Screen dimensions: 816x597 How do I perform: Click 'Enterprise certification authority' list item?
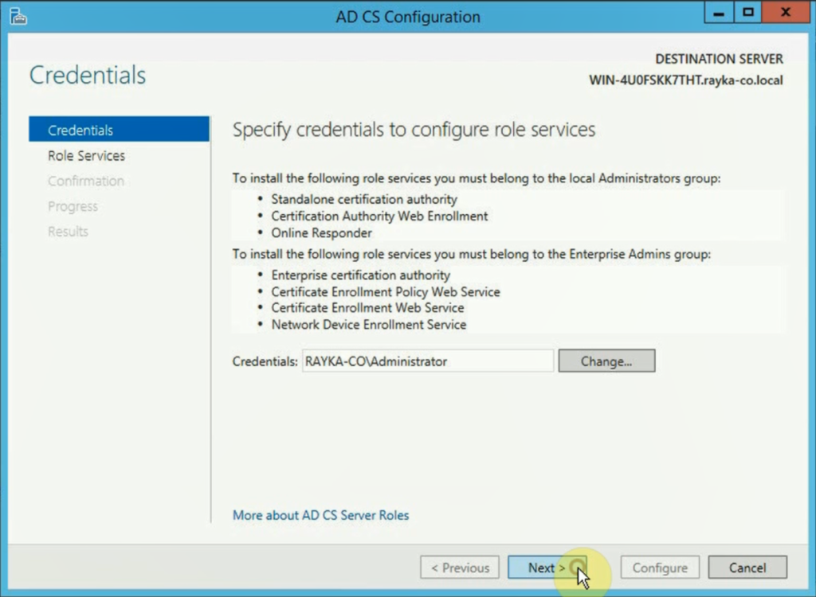361,275
